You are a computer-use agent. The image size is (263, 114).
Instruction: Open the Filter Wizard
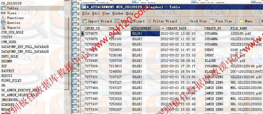[x=162, y=21]
